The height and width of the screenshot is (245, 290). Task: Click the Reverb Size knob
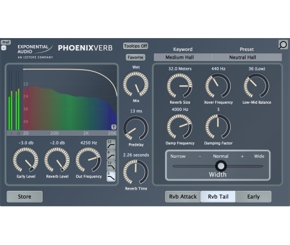180,86
